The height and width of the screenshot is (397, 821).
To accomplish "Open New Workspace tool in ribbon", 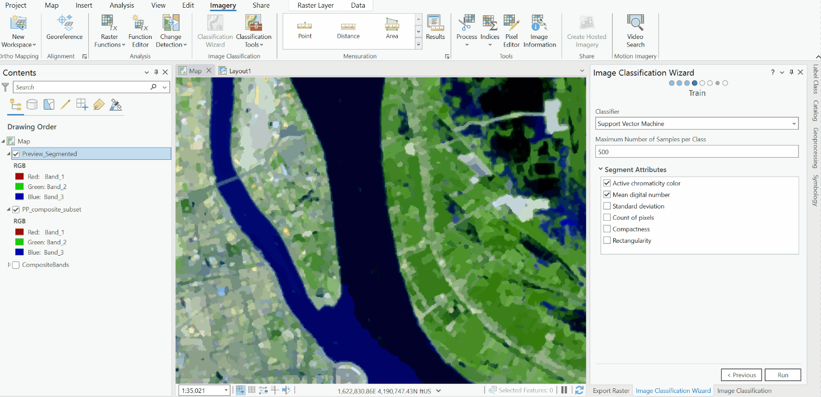I will click(18, 32).
